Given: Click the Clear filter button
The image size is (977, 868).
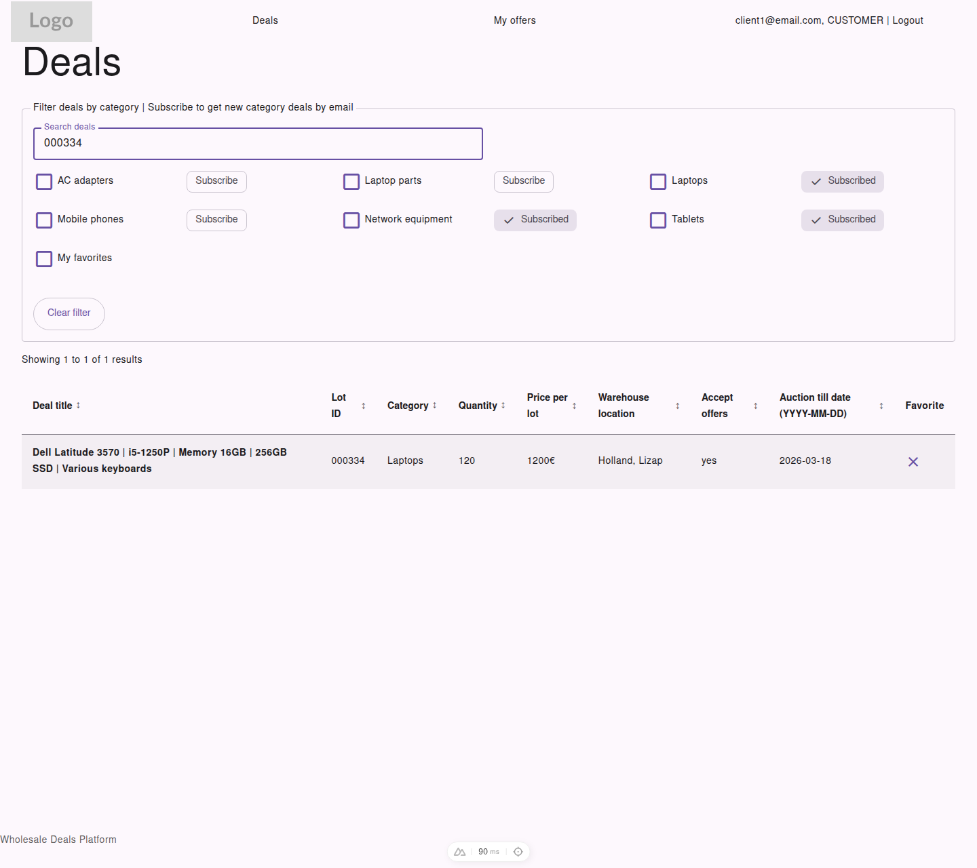Looking at the screenshot, I should click(x=69, y=313).
